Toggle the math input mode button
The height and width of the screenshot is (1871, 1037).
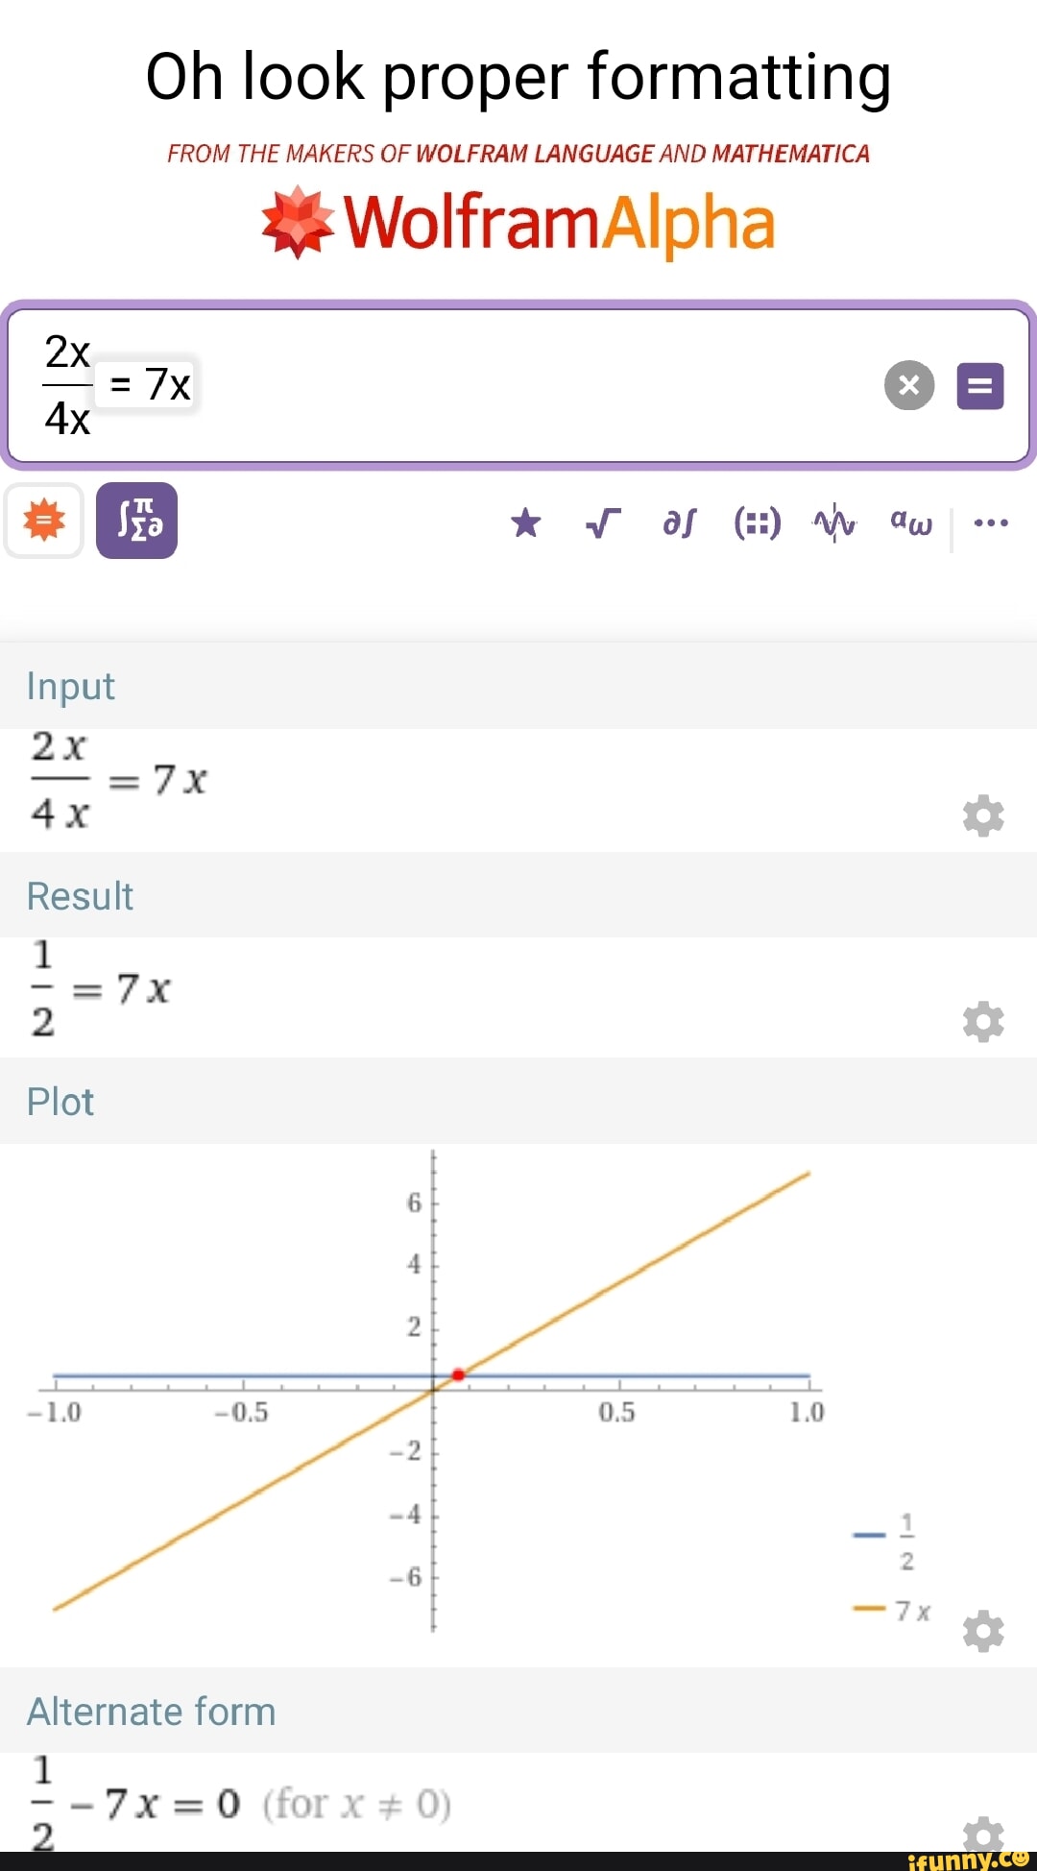136,521
